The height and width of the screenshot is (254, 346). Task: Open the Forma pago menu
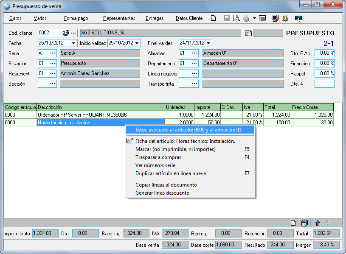tap(76, 18)
